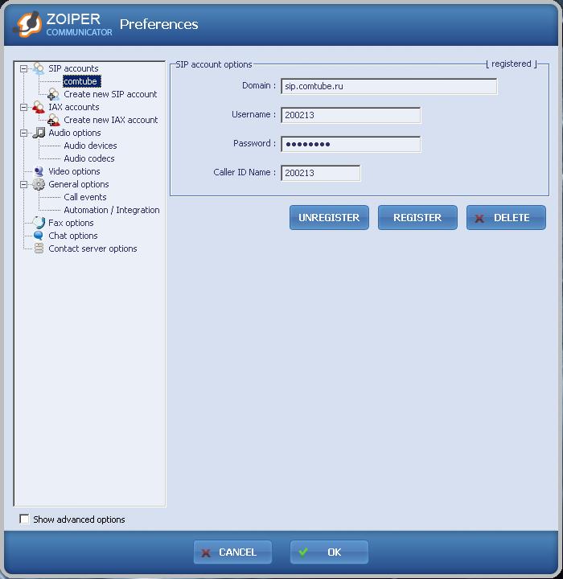The image size is (563, 579).
Task: Select Audio options label in tree
Action: (x=74, y=133)
